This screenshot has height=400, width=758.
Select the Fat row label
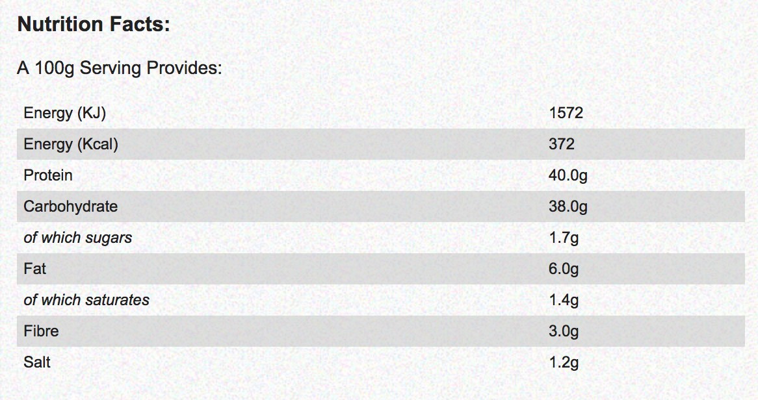pyautogui.click(x=34, y=269)
